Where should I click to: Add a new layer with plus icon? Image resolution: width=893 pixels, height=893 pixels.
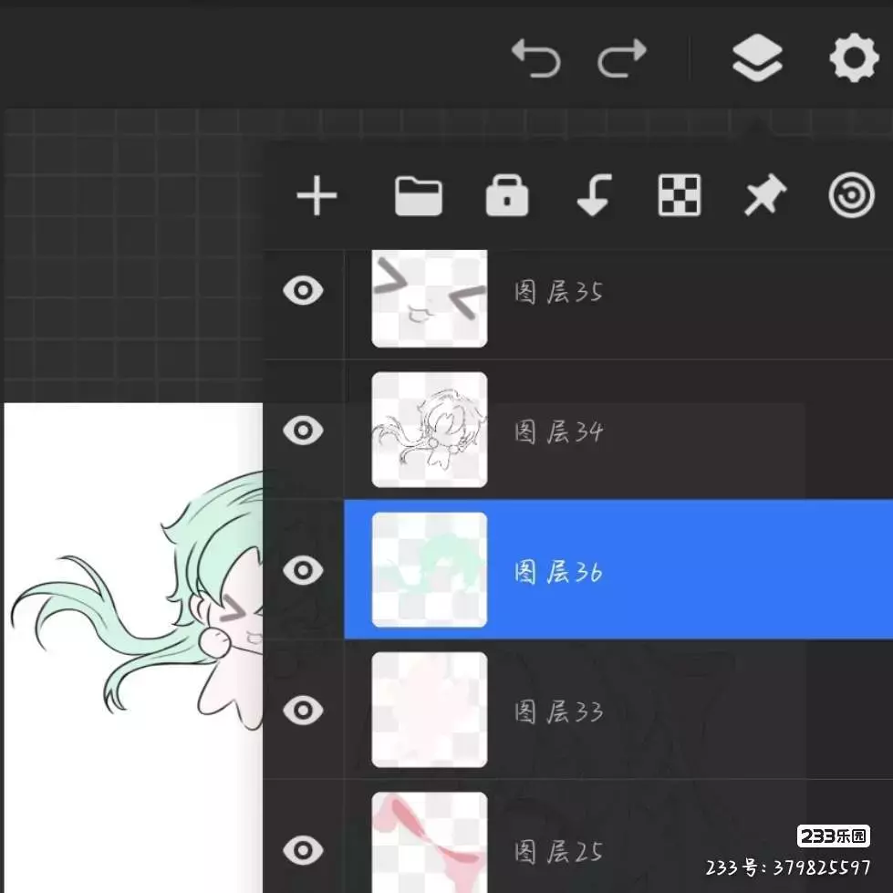[317, 196]
